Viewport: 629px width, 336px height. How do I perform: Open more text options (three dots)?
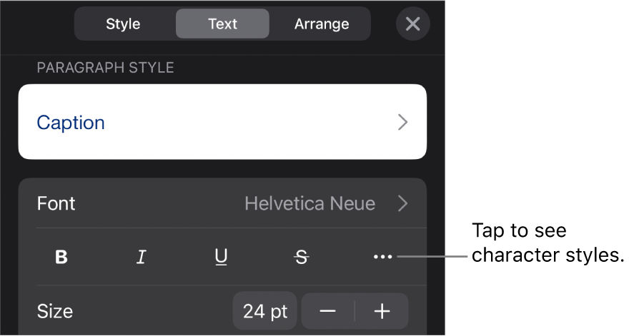382,257
